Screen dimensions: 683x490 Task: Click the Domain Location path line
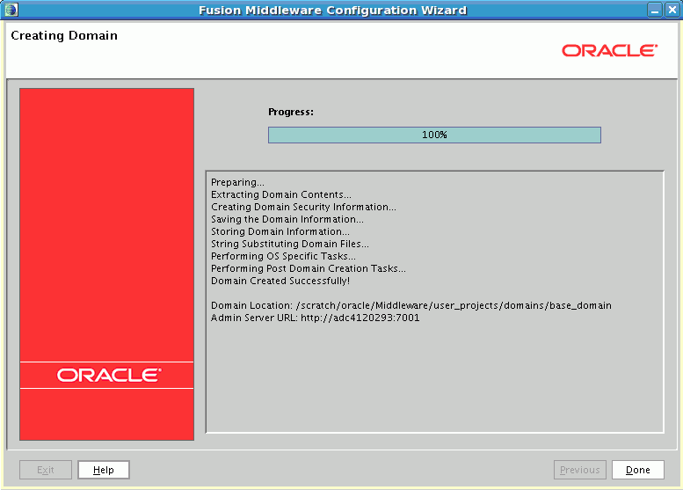(411, 305)
